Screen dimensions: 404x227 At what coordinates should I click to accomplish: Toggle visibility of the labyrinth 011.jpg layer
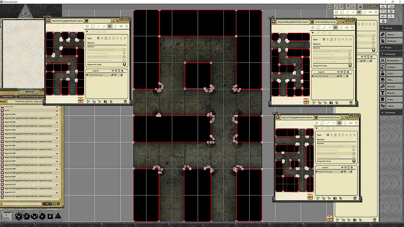(112, 75)
